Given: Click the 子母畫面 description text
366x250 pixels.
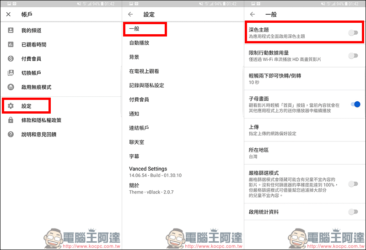Looking at the screenshot, I should click(x=294, y=108).
